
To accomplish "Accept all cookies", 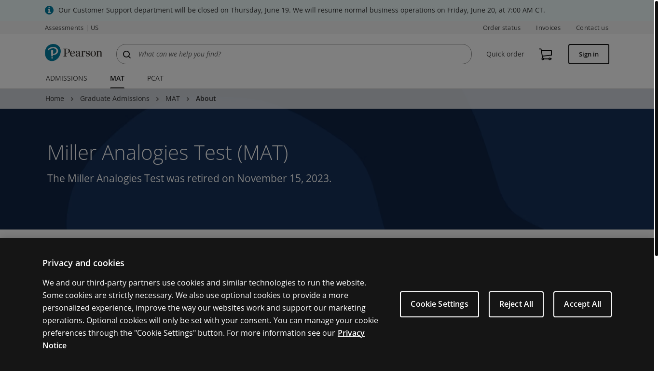I will 582,304.
